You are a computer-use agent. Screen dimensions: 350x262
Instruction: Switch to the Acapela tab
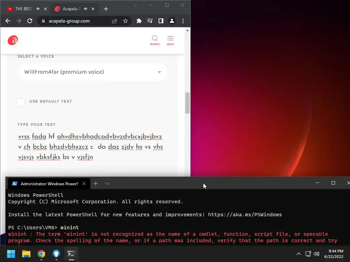[71, 9]
